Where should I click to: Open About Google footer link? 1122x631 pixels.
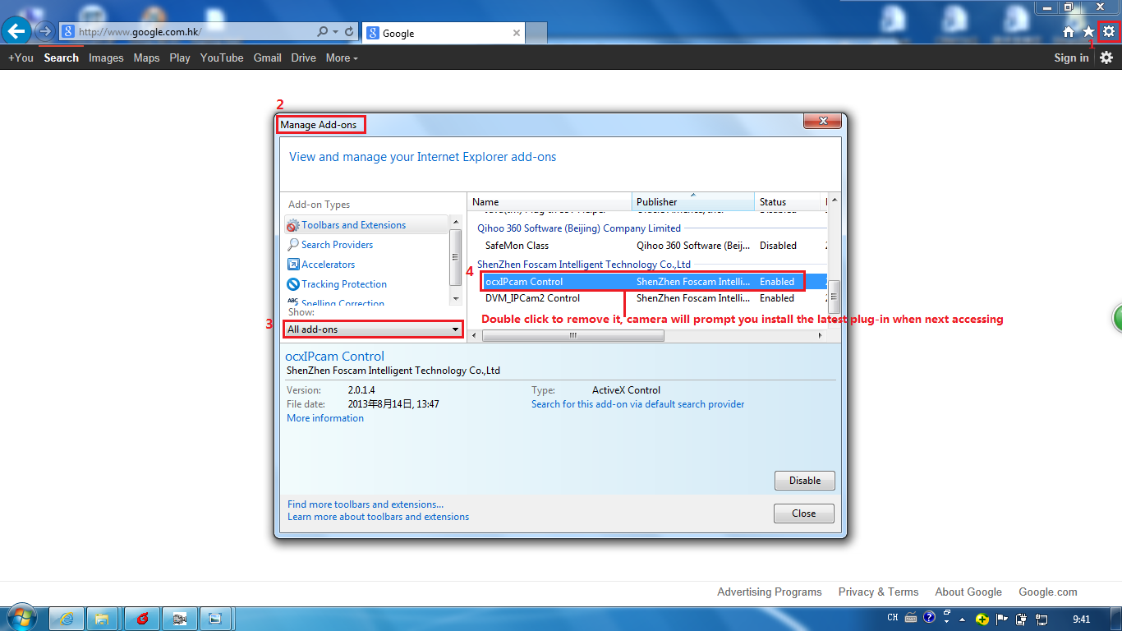coord(968,592)
